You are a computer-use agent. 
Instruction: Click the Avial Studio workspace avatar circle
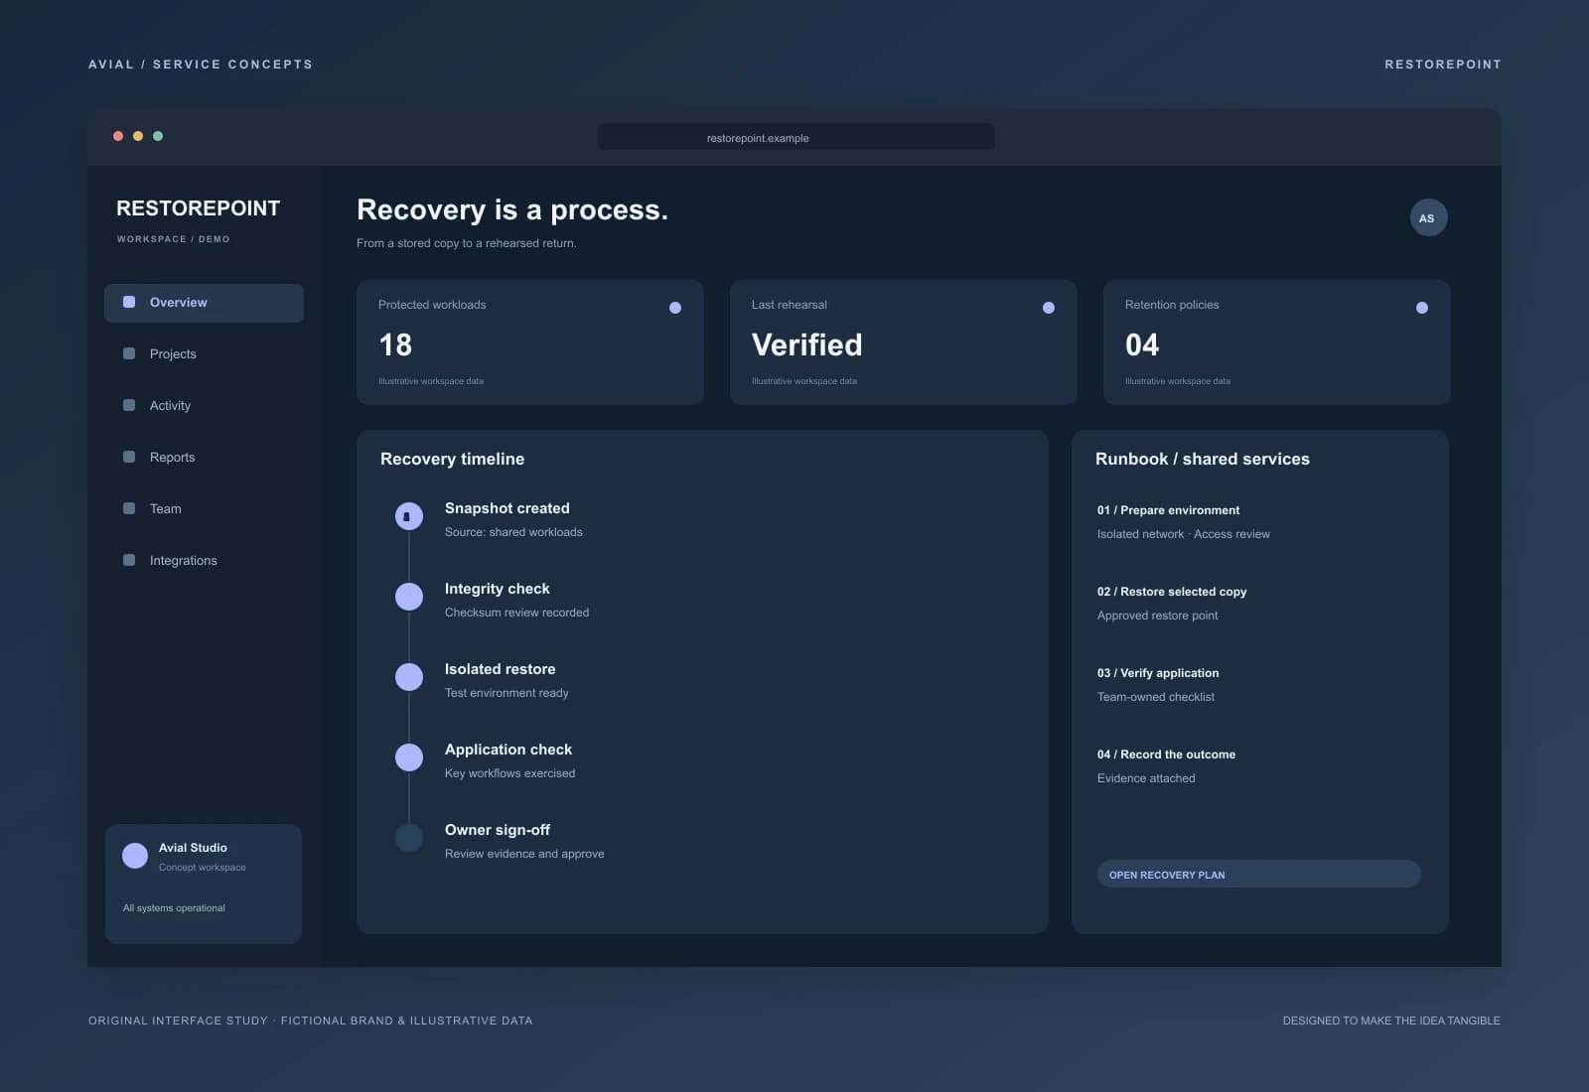(x=135, y=856)
